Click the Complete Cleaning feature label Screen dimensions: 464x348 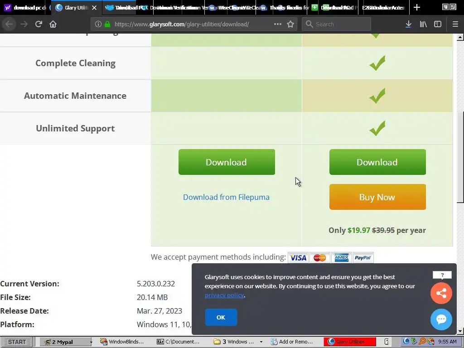coord(76,63)
